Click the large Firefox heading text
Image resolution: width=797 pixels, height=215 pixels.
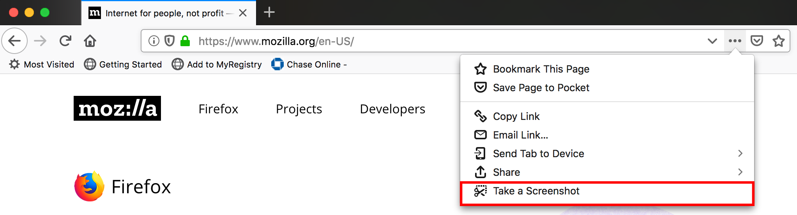point(141,187)
